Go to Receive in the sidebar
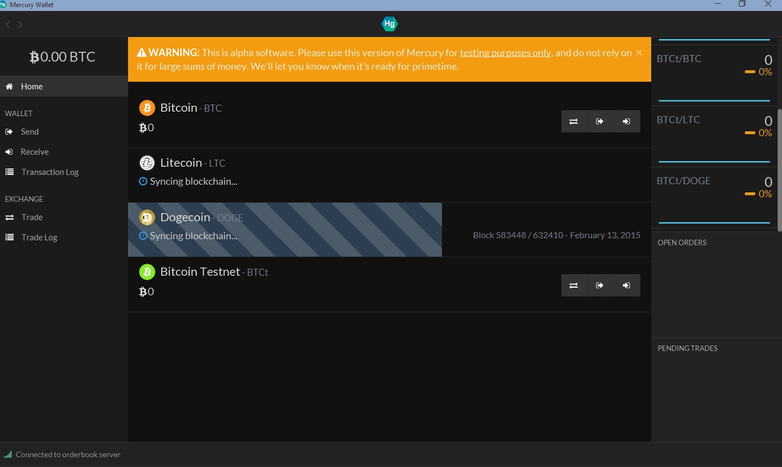The height and width of the screenshot is (467, 782). (x=34, y=152)
